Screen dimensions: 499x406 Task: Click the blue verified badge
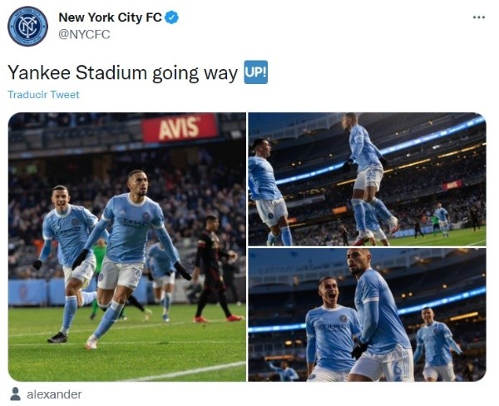click(x=172, y=17)
